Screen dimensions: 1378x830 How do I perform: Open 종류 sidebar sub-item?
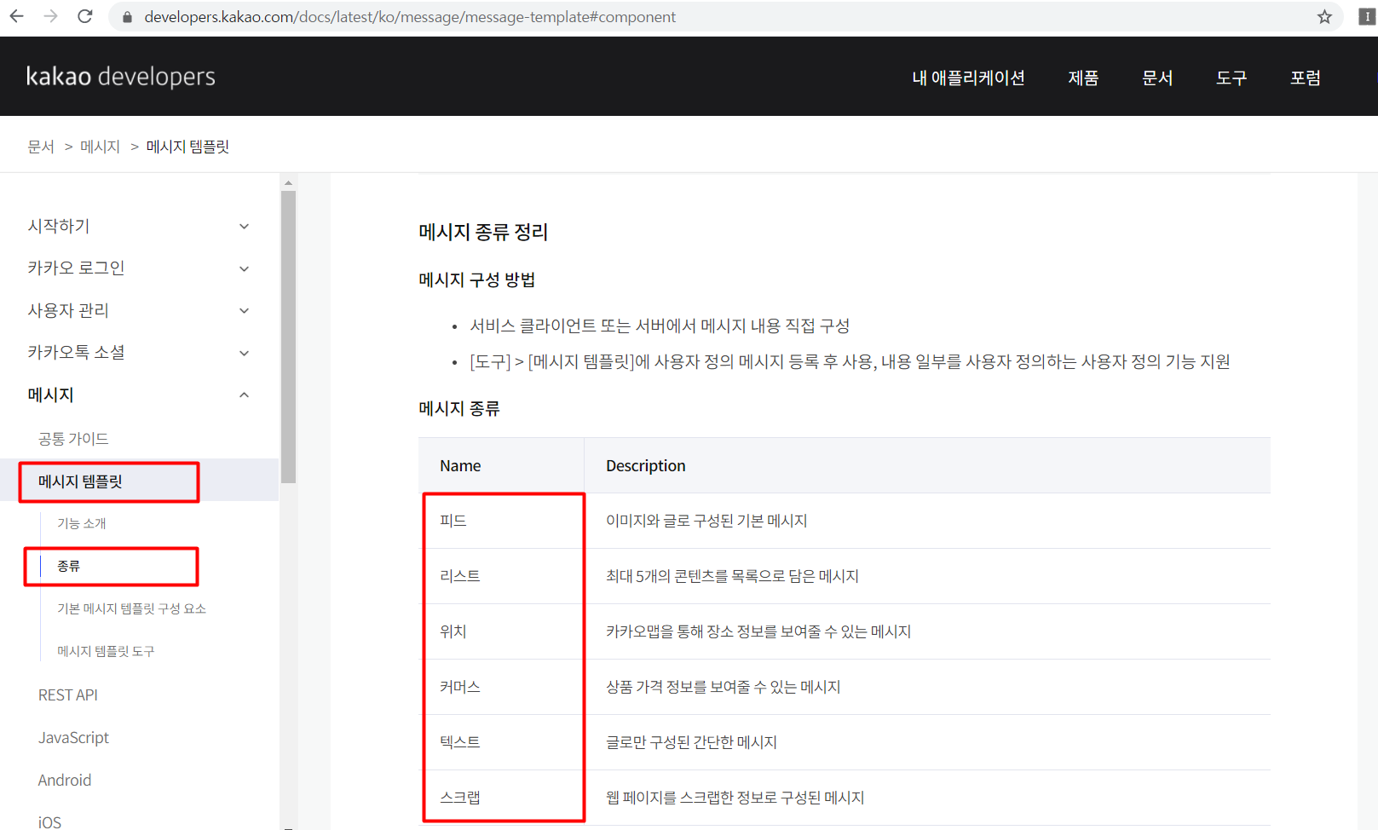pyautogui.click(x=68, y=566)
